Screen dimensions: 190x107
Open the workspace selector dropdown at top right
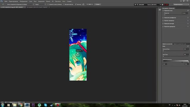(x=181, y=4)
